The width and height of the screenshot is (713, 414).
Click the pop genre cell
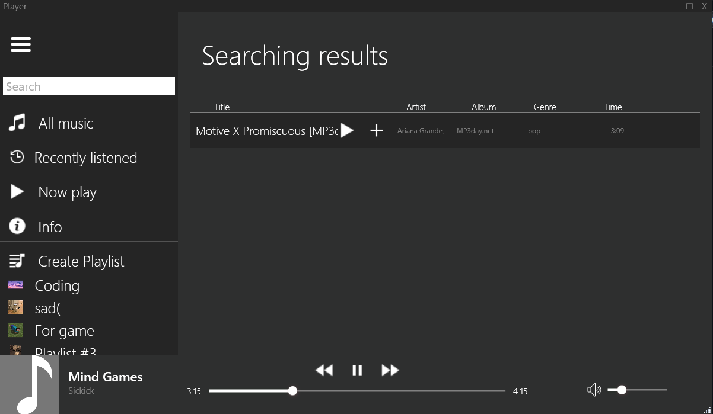point(534,131)
